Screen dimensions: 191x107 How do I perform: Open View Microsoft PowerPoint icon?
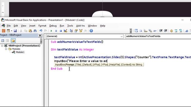pyautogui.click(x=4, y=31)
